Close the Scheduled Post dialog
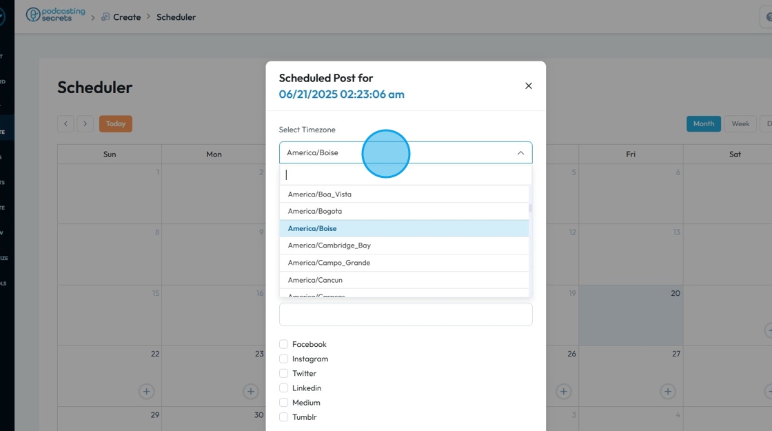 (x=529, y=86)
